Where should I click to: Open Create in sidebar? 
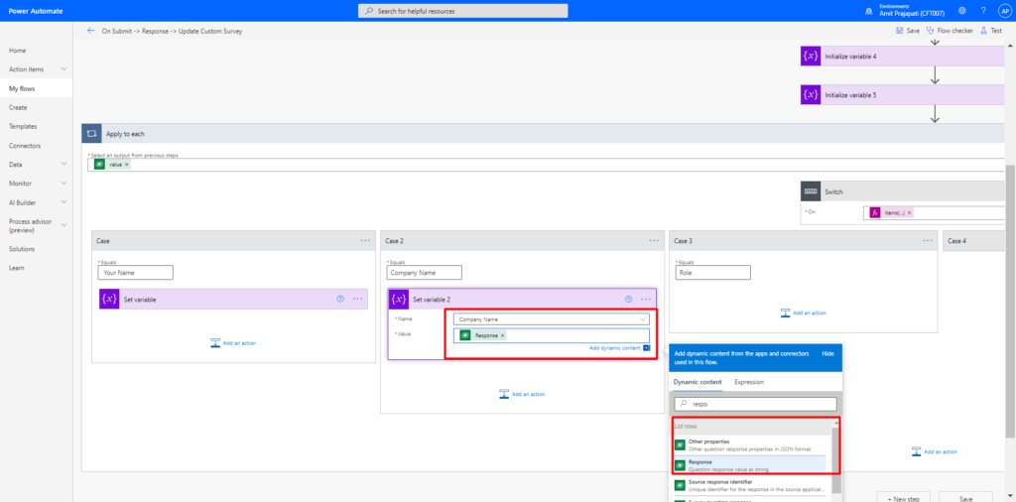18,107
